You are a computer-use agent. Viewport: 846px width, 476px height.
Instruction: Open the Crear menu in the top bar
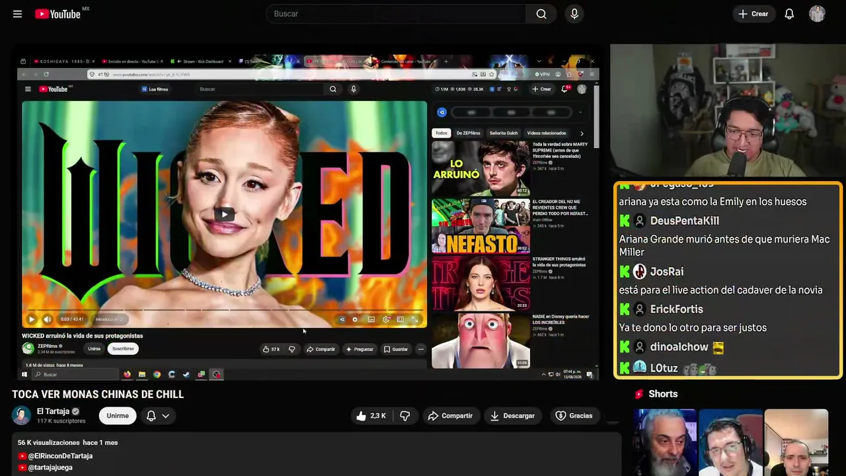click(x=753, y=14)
